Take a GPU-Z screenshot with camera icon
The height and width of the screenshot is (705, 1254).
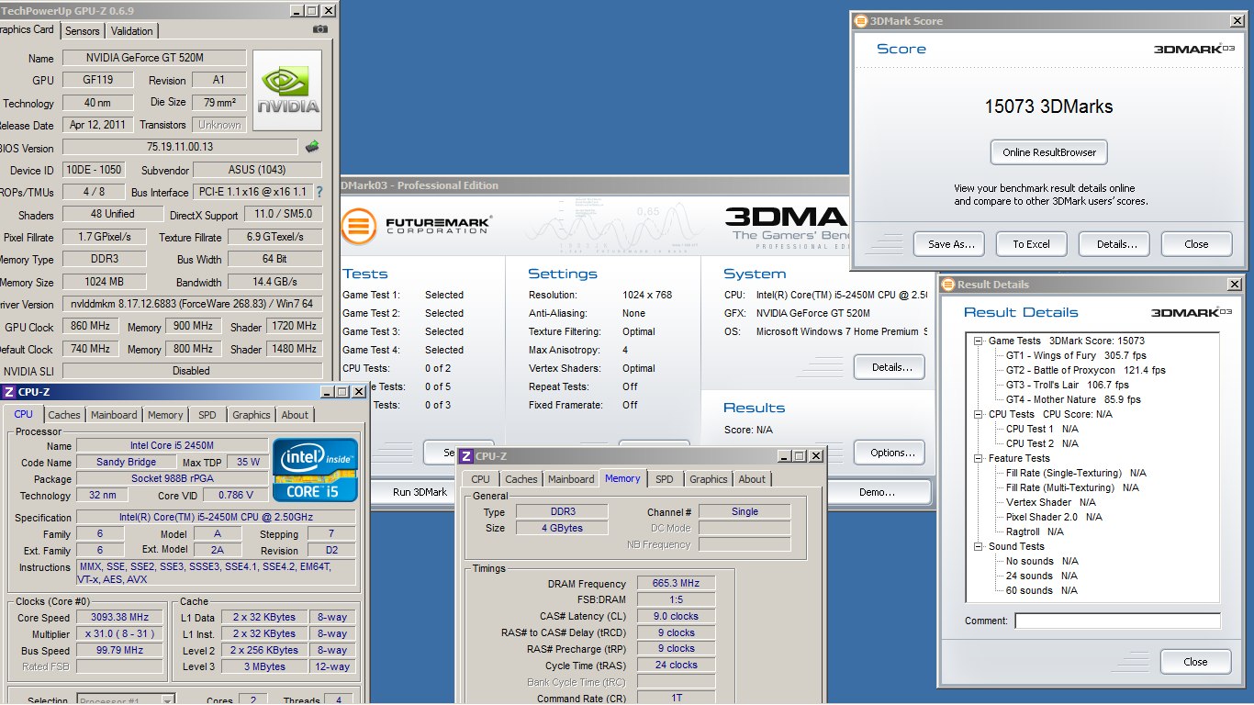click(x=319, y=29)
